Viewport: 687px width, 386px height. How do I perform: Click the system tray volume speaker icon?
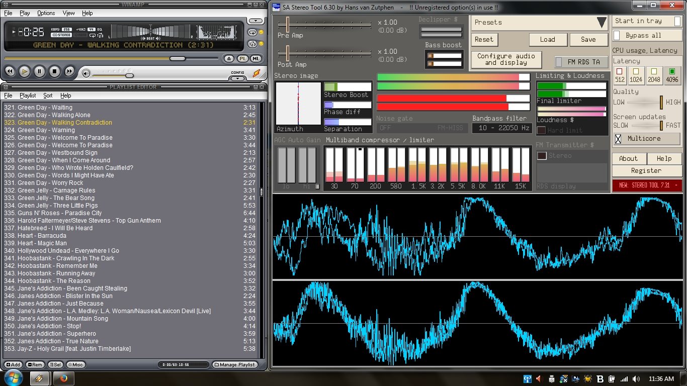[x=636, y=379]
